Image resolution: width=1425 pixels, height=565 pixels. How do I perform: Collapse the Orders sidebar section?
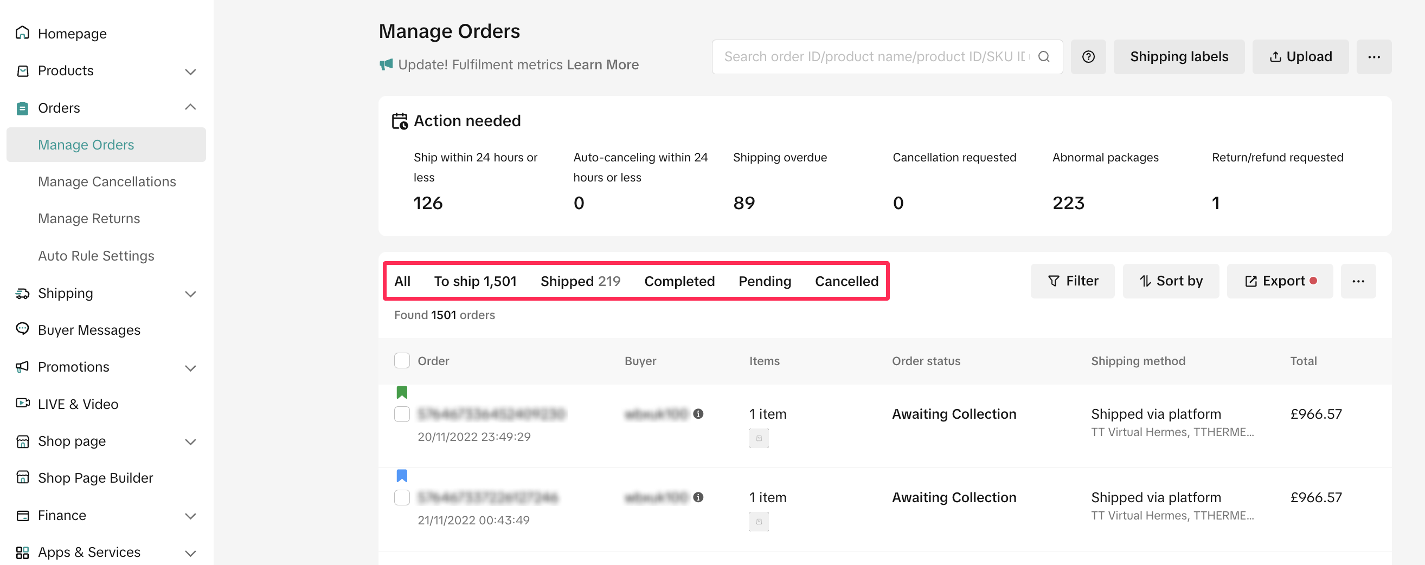tap(190, 108)
